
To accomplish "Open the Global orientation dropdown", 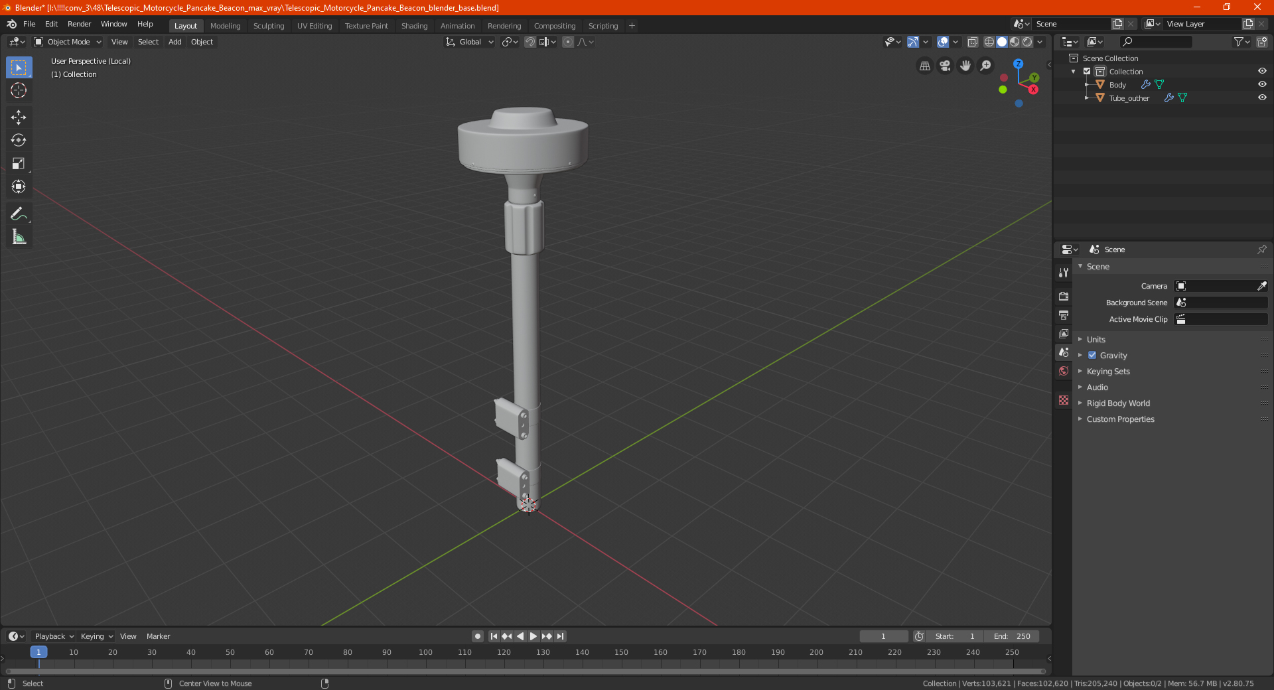I will [x=470, y=42].
